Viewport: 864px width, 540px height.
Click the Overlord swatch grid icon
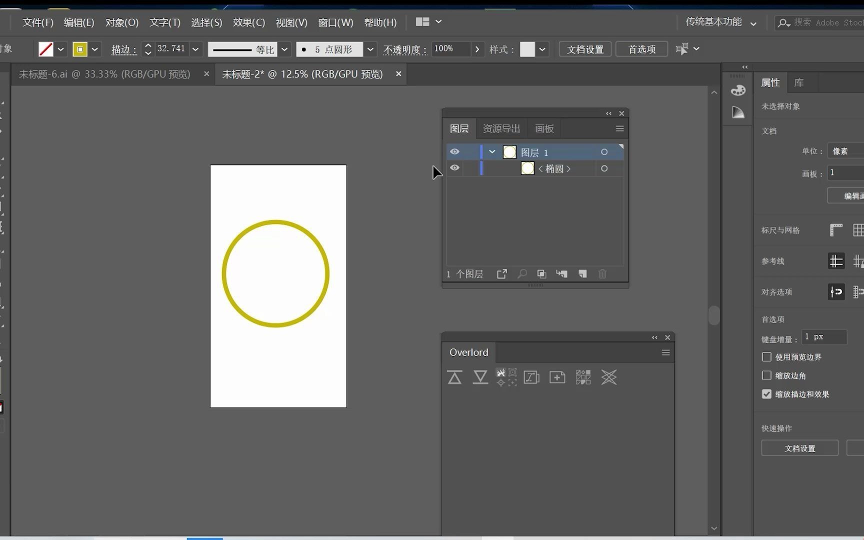(x=583, y=377)
